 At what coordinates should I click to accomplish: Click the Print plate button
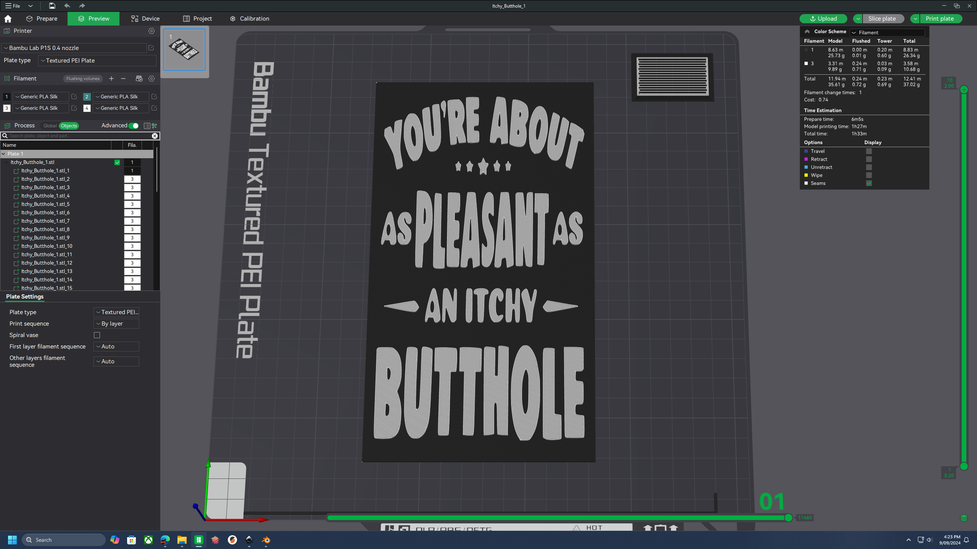(941, 19)
